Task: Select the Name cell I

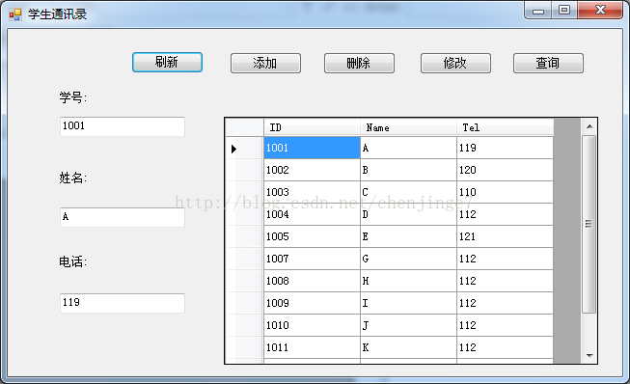Action: [x=409, y=303]
